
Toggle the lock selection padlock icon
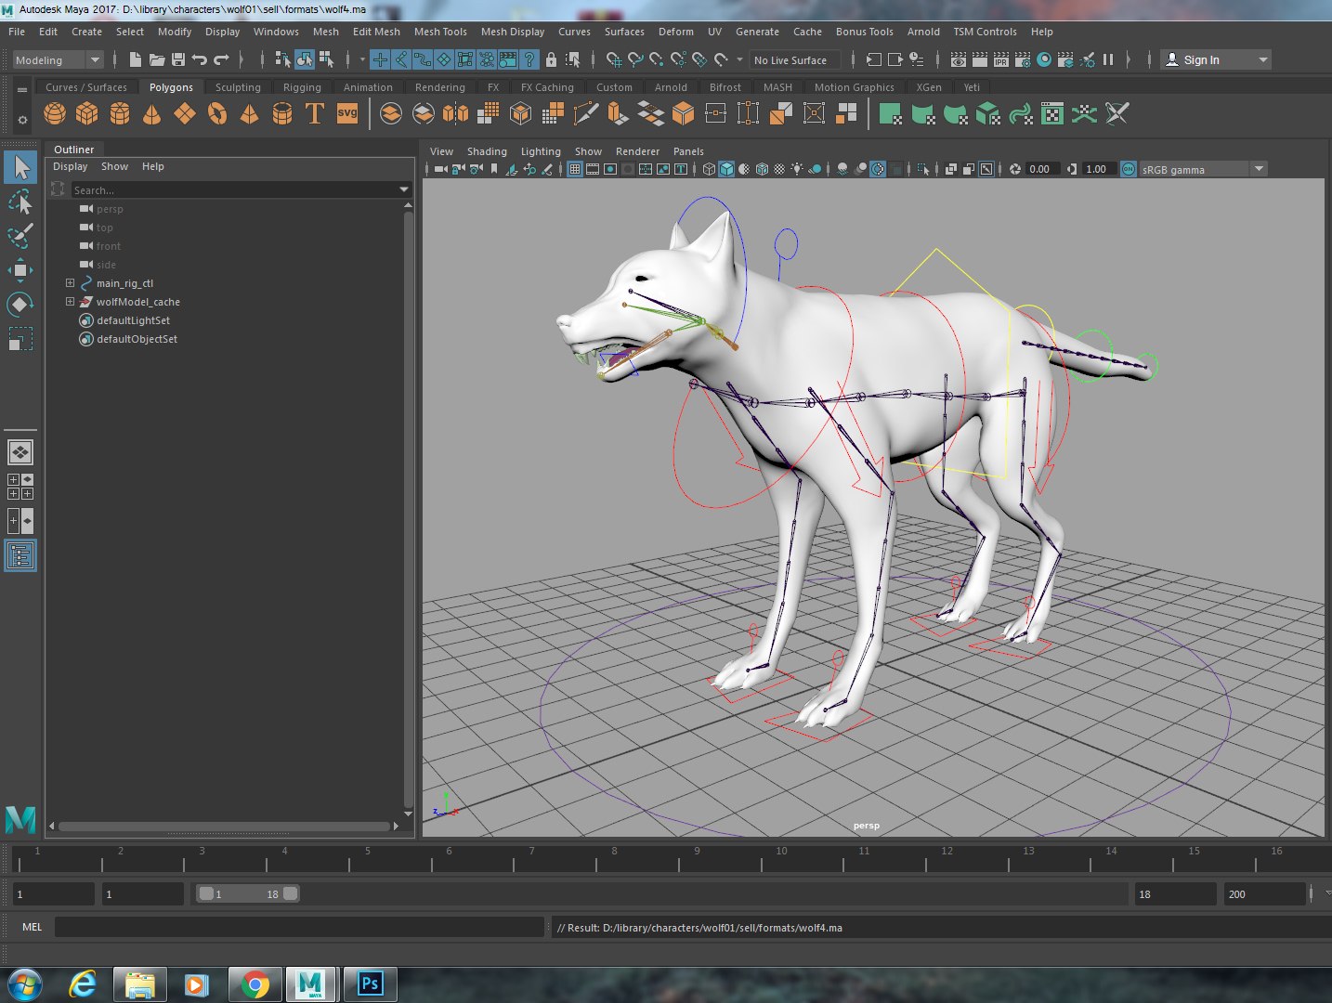(551, 59)
